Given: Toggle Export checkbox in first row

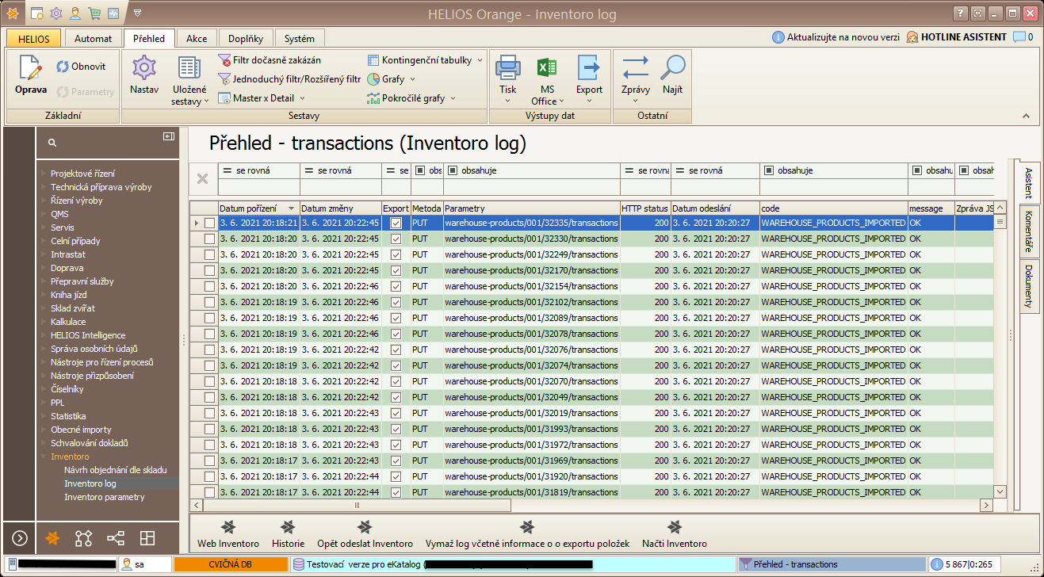Looking at the screenshot, I should pyautogui.click(x=396, y=224).
